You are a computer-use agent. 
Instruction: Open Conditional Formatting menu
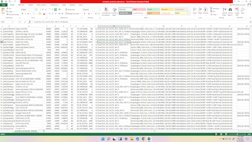(106, 12)
